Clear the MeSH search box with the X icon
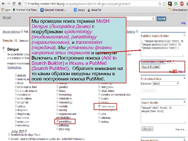This screenshot has height=141, width=188. pyautogui.click(x=153, y=19)
